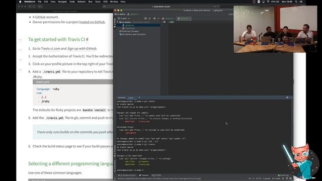Click the GitHub link in the prerequisites list
The image size is (322, 181).
point(40,17)
